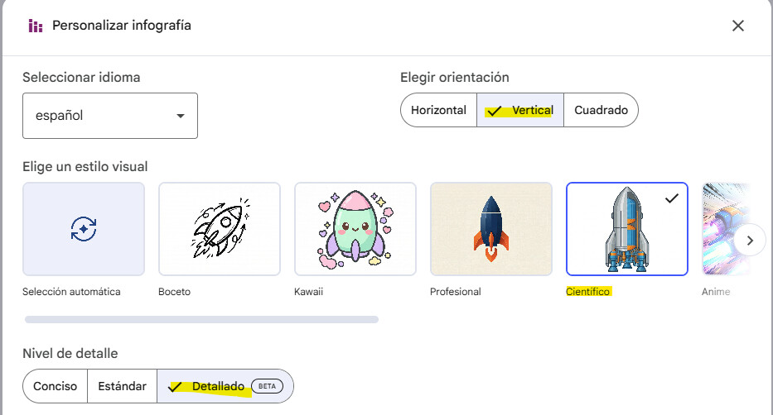Choose Estándar detail level
This screenshot has height=415, width=773.
pyautogui.click(x=122, y=386)
